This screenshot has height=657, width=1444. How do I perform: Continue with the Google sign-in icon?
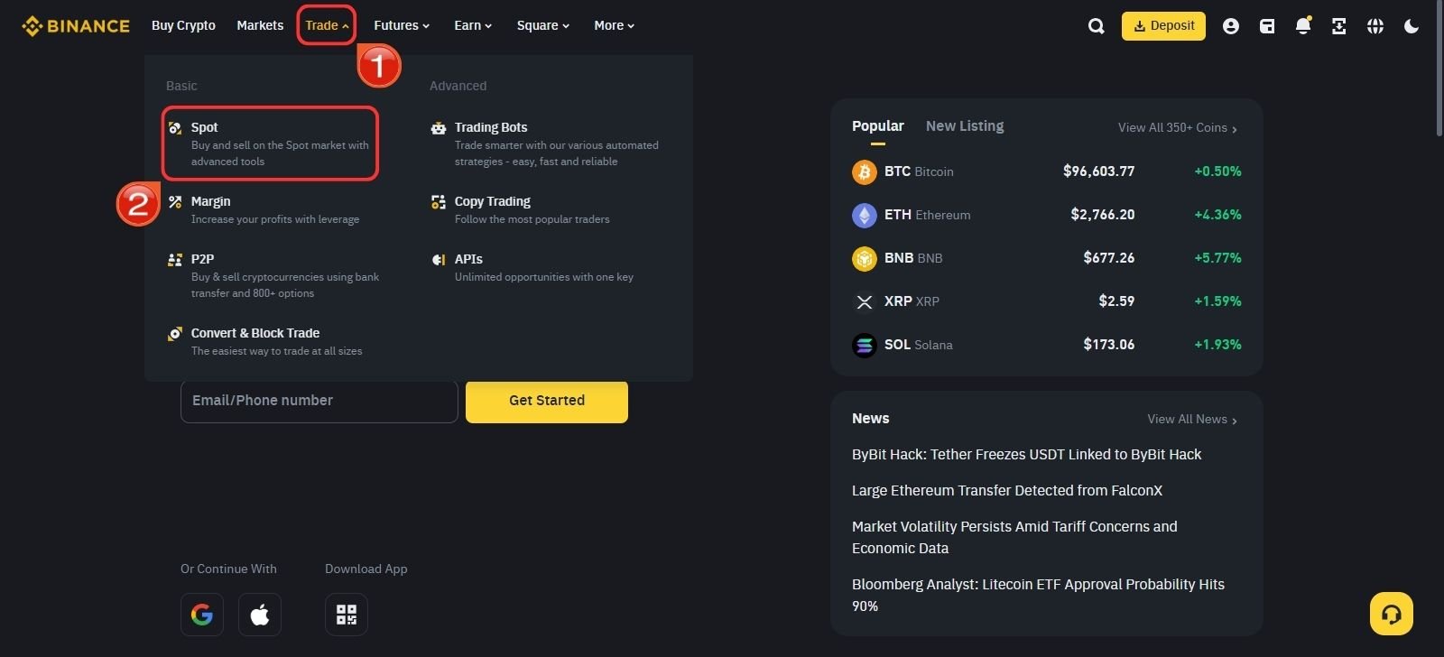pyautogui.click(x=202, y=615)
